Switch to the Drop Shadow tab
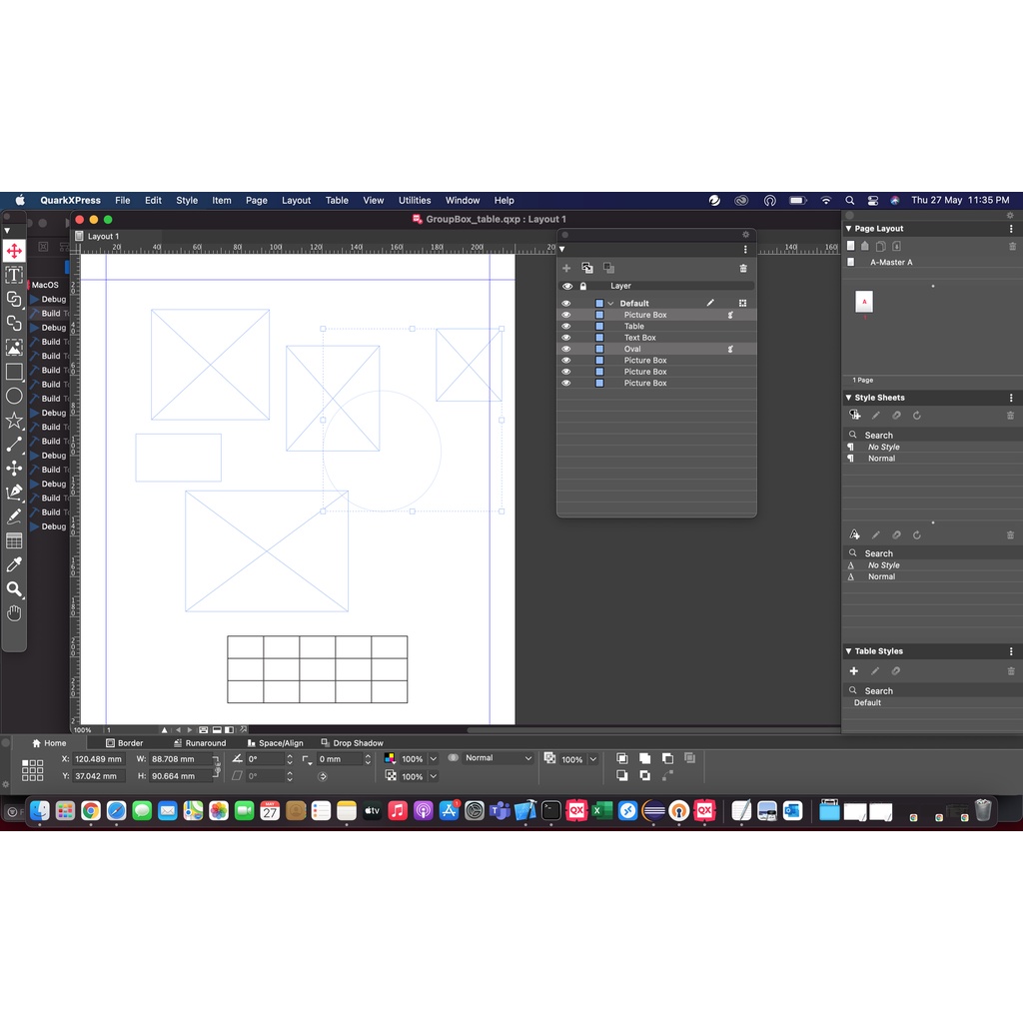Screen dimensions: 1023x1023 tap(358, 743)
